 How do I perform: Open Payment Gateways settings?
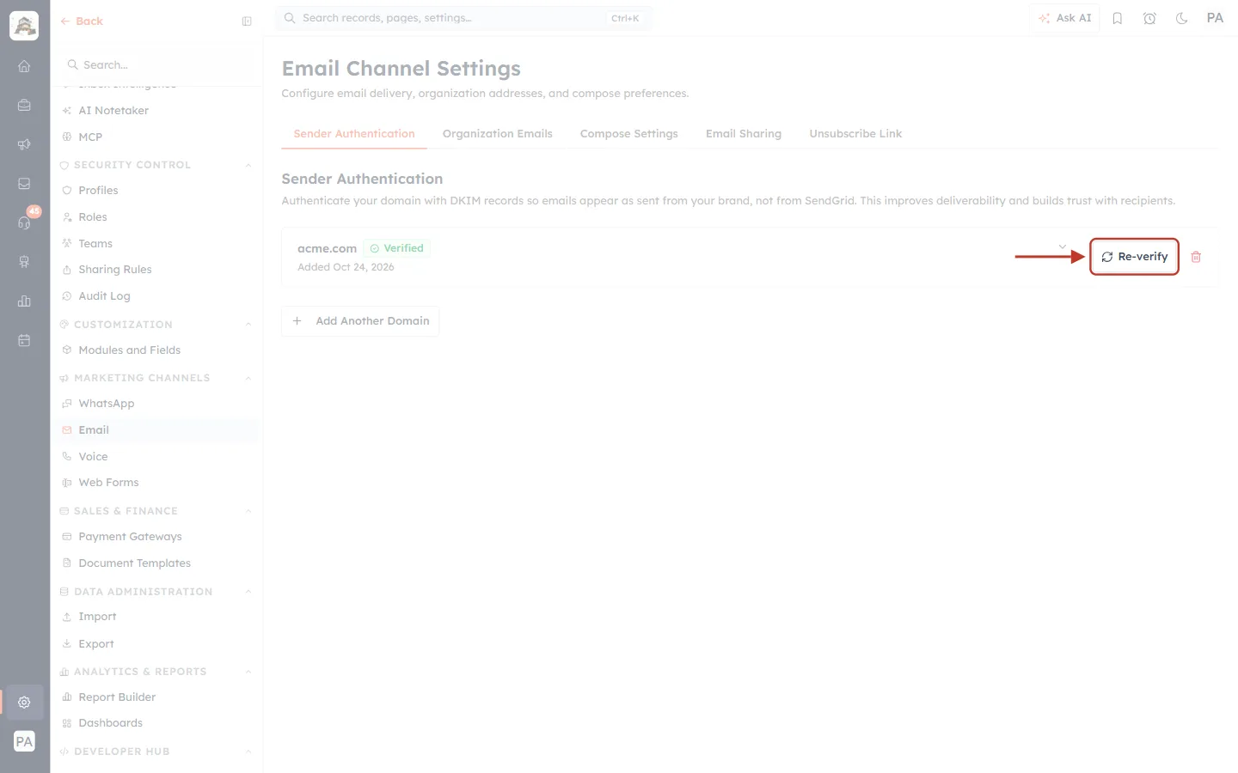click(130, 537)
